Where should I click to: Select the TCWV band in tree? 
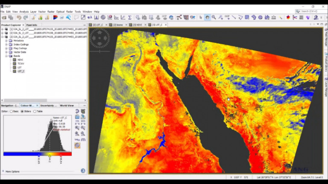tap(20, 63)
